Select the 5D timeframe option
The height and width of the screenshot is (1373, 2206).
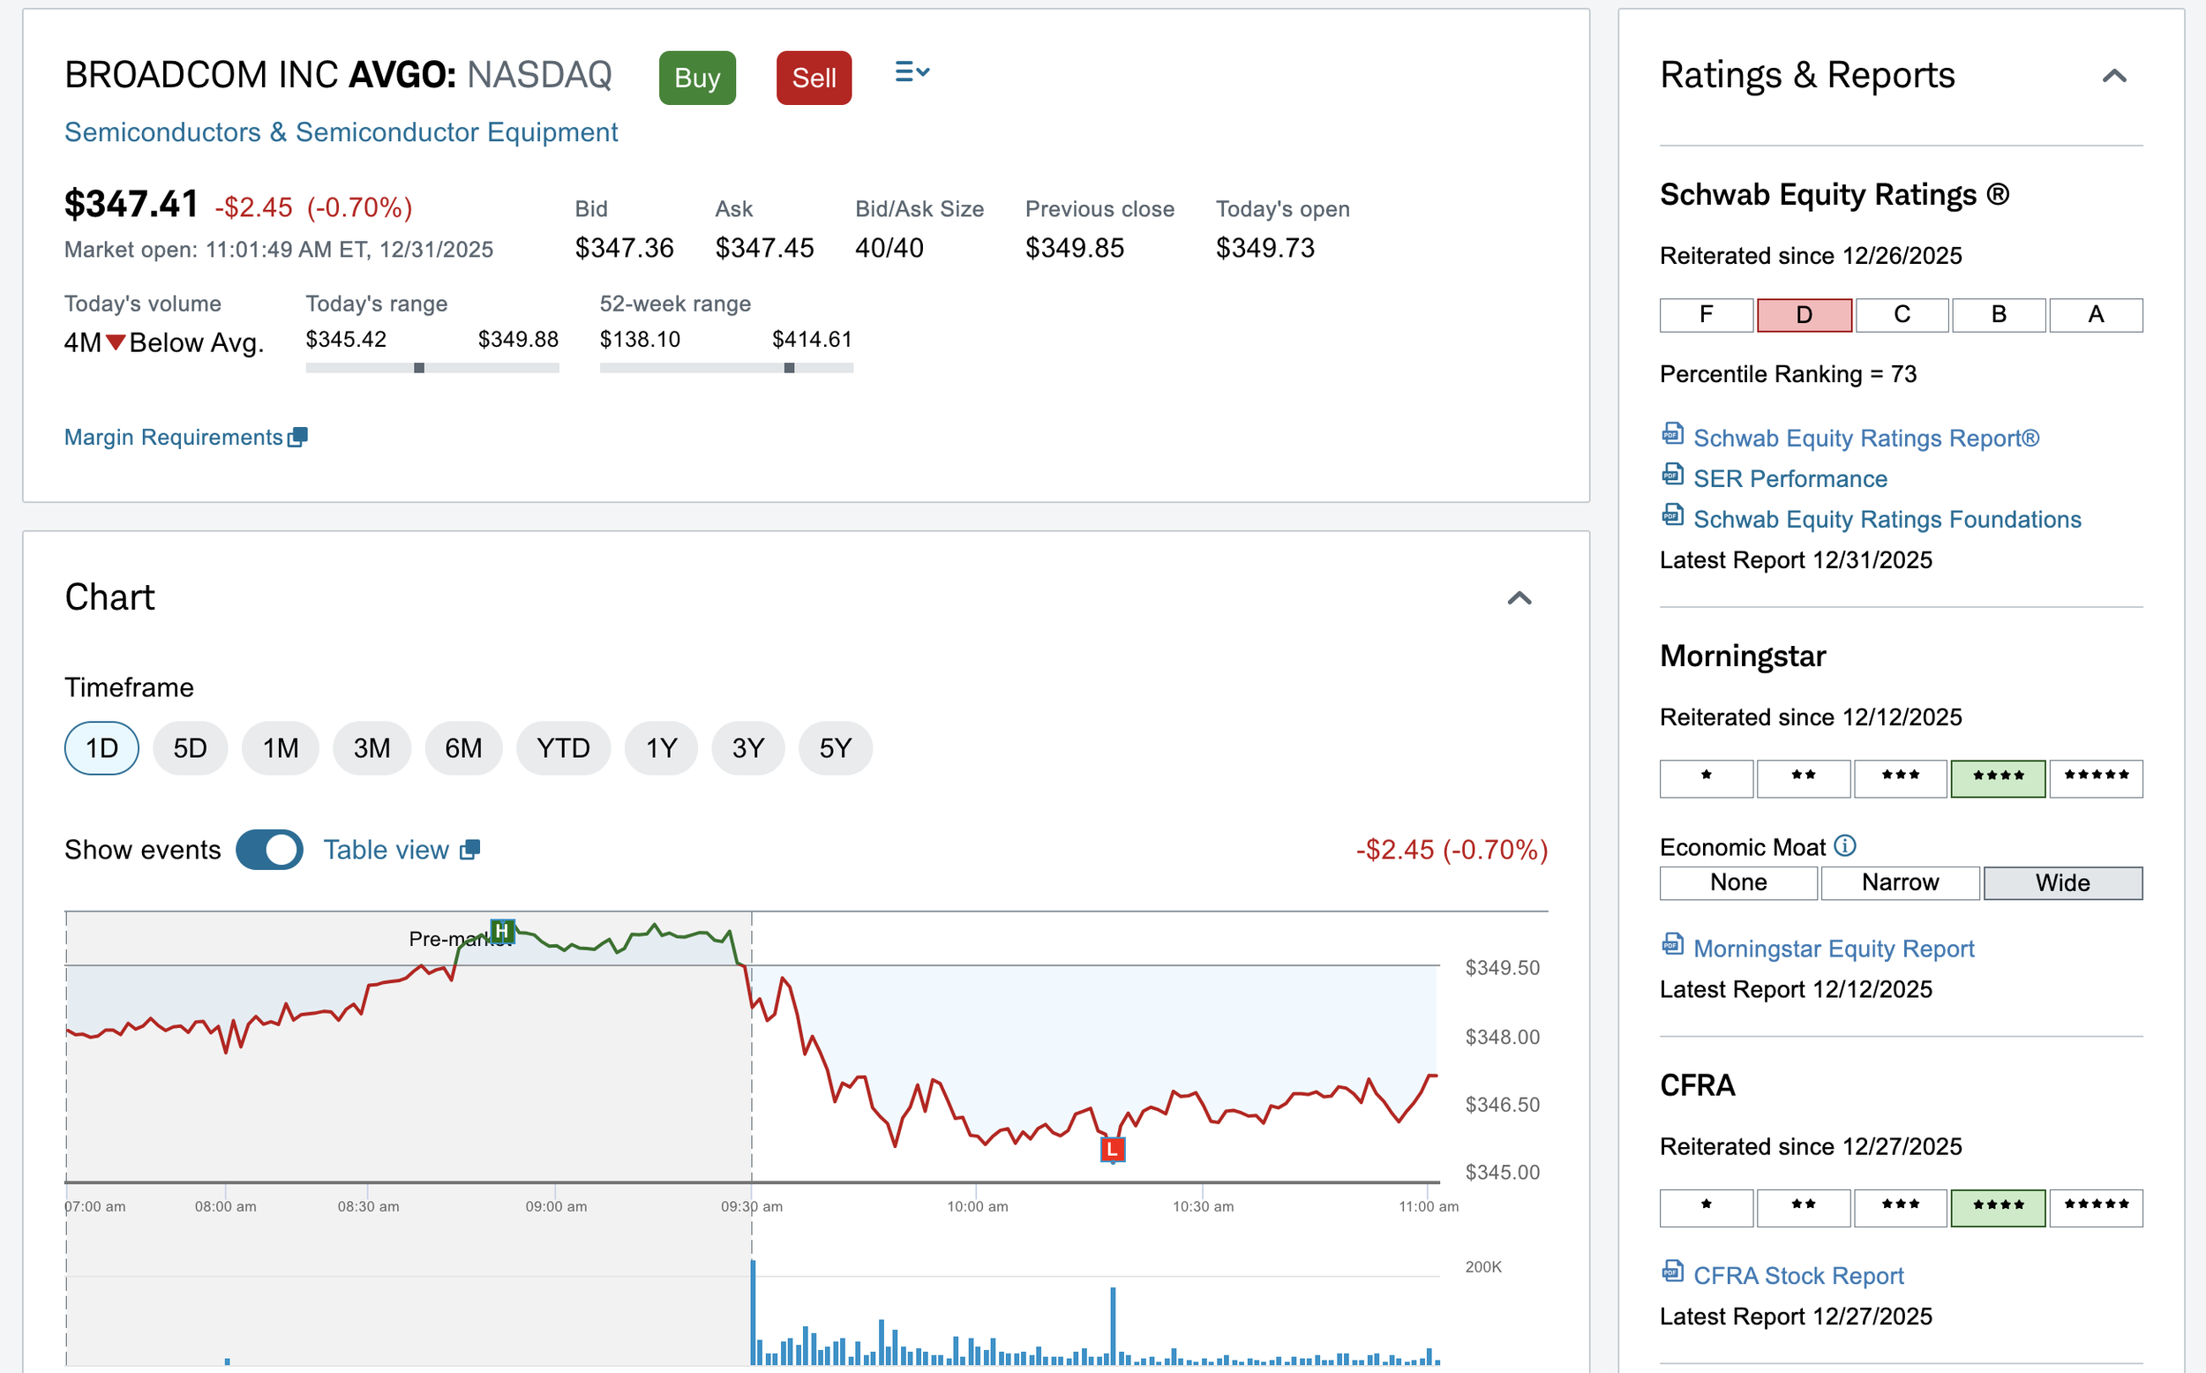point(190,748)
